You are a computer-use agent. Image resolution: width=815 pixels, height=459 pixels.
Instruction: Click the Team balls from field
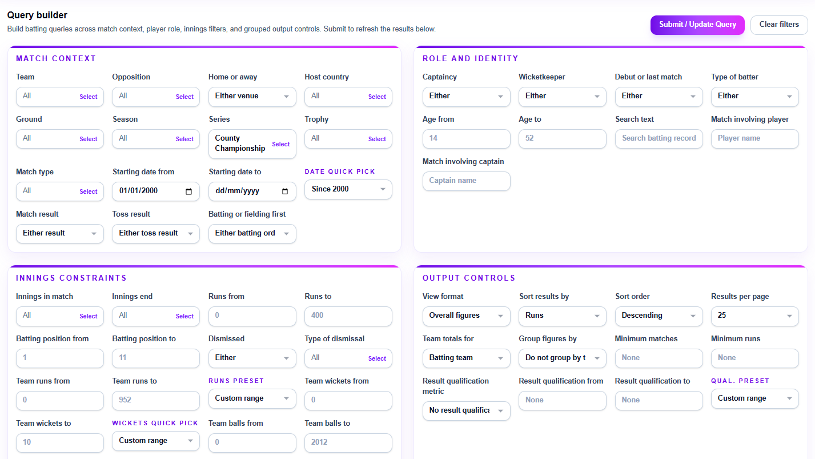coord(252,443)
